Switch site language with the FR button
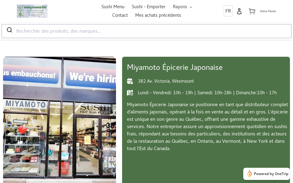Screen dimensions: 293x183 [x=228, y=11]
